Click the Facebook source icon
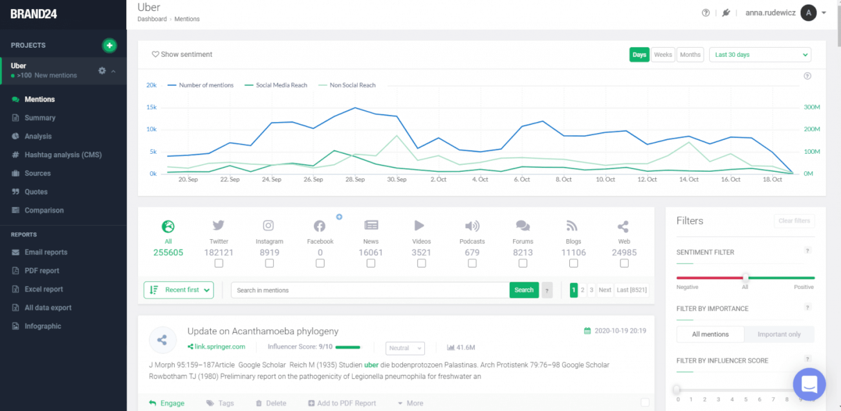The height and width of the screenshot is (411, 841). (x=320, y=226)
